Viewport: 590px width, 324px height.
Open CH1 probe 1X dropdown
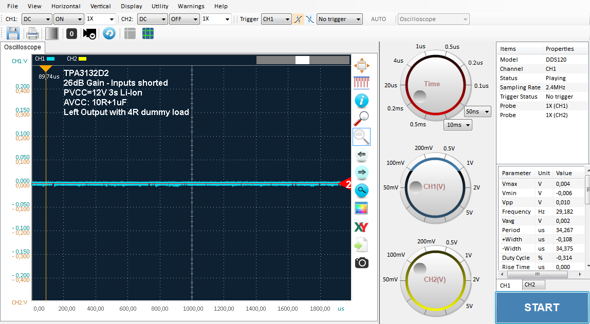[x=100, y=19]
